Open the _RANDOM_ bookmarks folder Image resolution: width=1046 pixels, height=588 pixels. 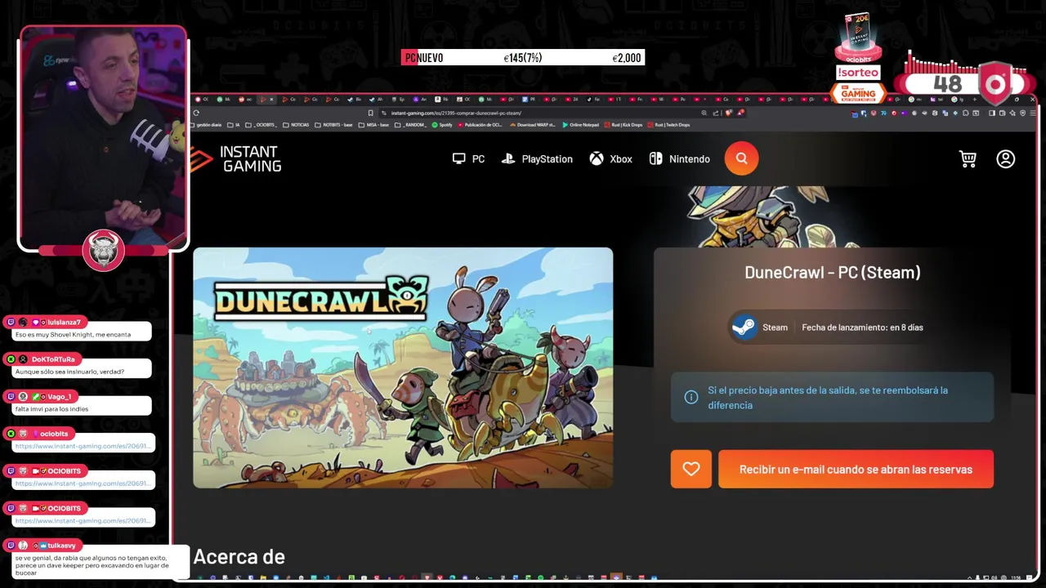point(410,125)
